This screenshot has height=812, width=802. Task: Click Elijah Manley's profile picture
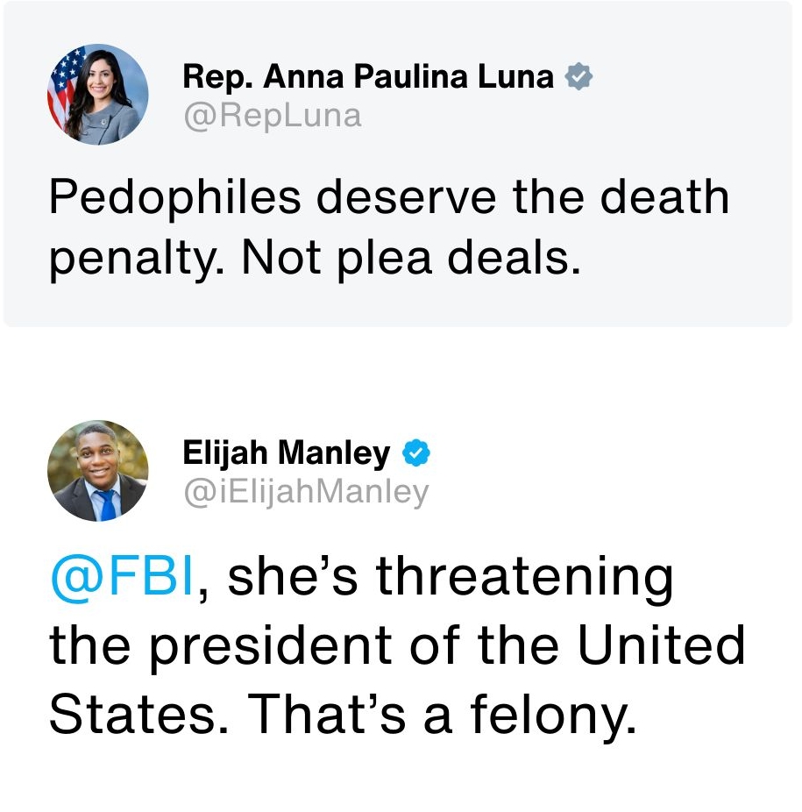pyautogui.click(x=97, y=471)
